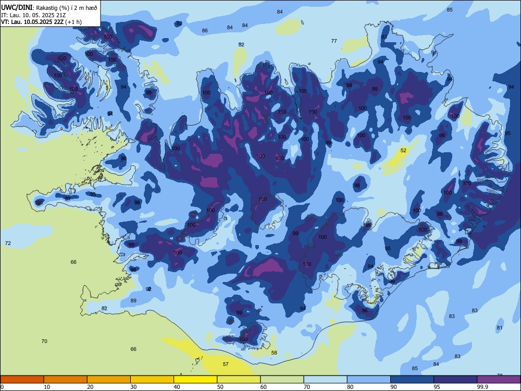Click the golden 30–40 legend swatch
The image size is (521, 391).
coord(152,380)
